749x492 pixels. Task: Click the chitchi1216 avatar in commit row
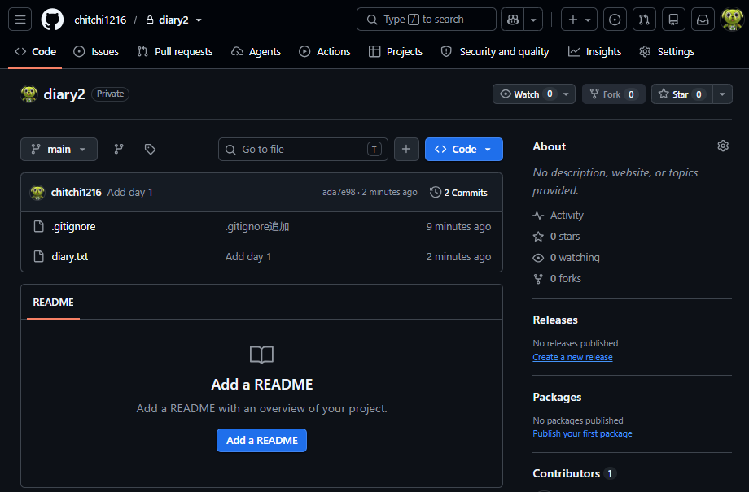click(x=37, y=192)
